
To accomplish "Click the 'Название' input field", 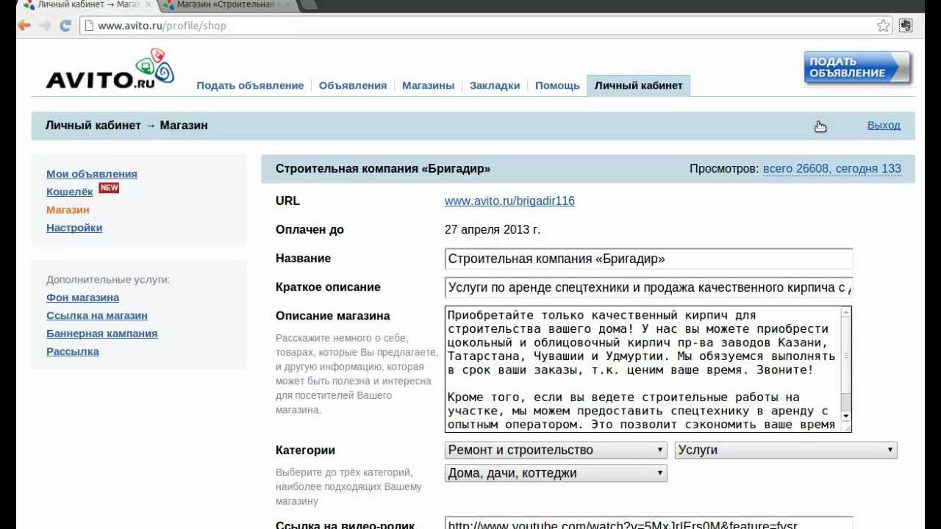I will click(x=648, y=259).
